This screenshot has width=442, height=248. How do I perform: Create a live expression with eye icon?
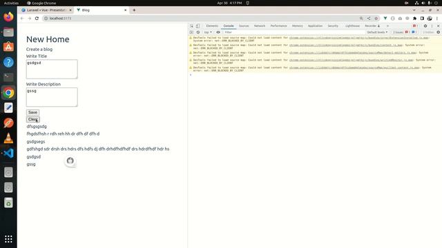pos(218,32)
